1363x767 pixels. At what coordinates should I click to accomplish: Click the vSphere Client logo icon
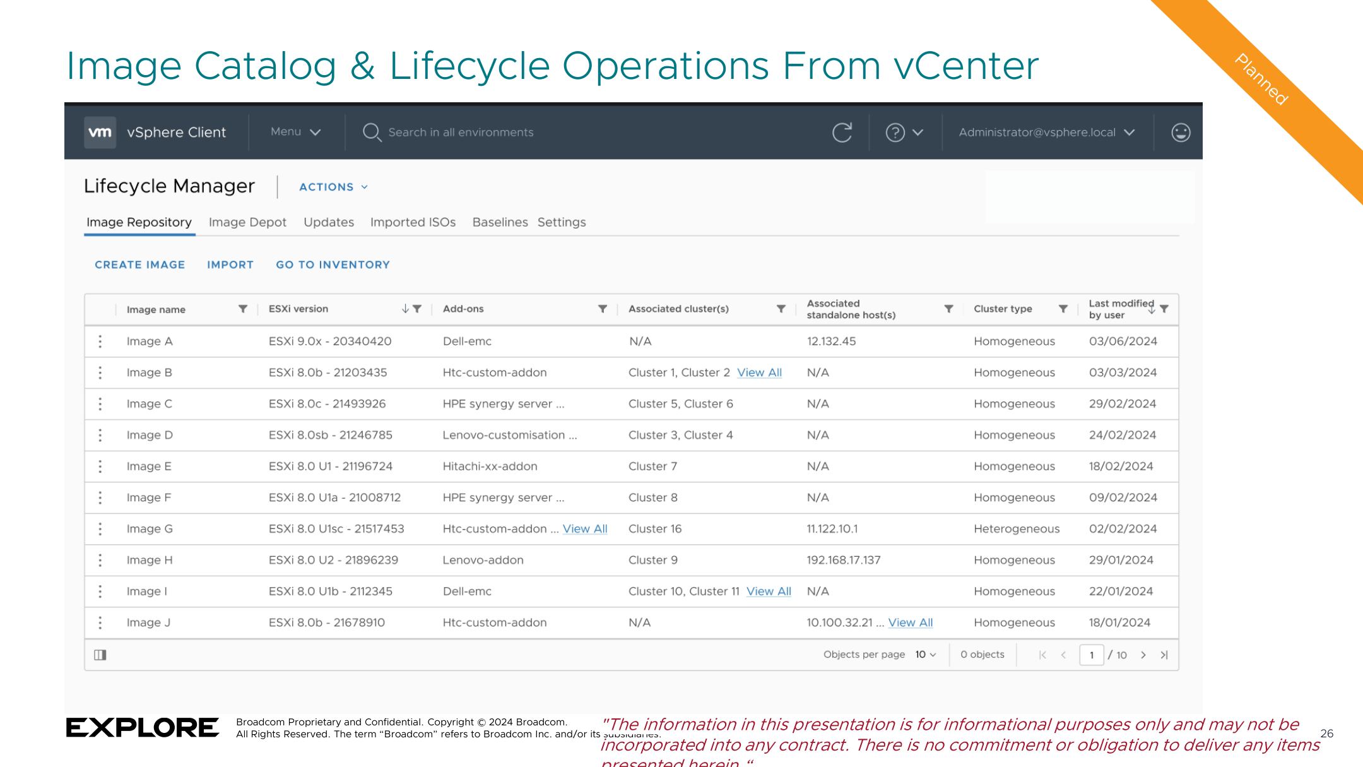(100, 131)
